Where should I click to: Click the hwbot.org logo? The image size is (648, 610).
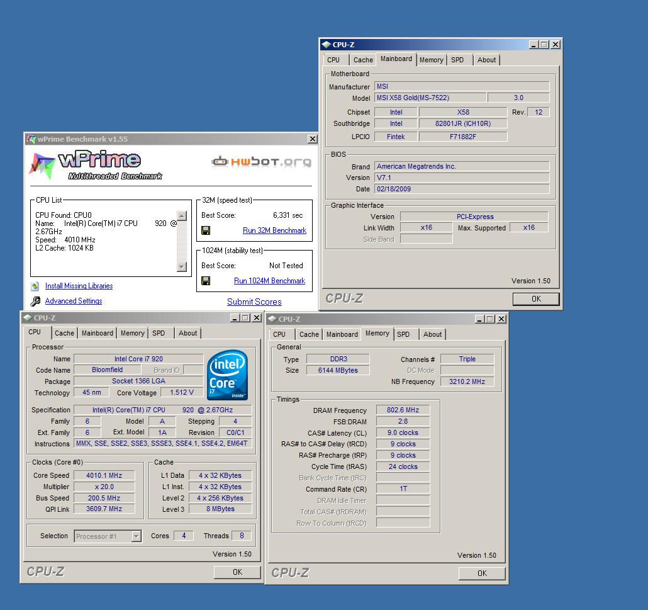pyautogui.click(x=261, y=161)
